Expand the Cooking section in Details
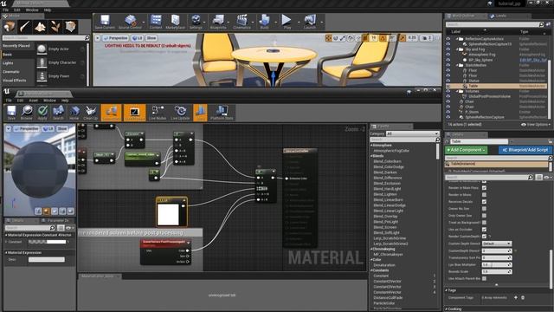 click(x=446, y=309)
